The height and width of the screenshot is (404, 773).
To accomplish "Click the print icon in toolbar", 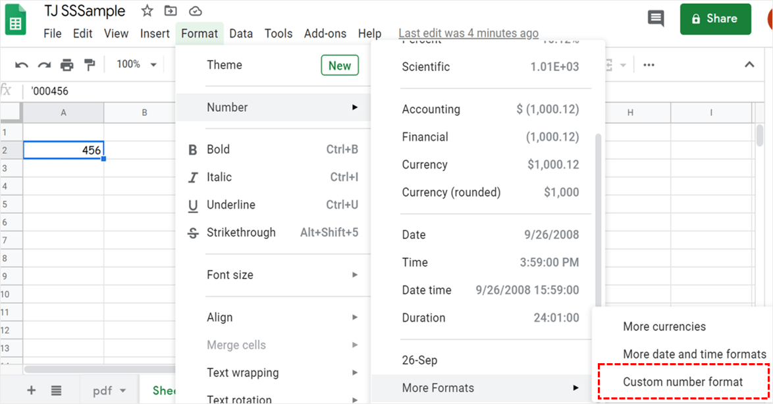I will coord(67,64).
